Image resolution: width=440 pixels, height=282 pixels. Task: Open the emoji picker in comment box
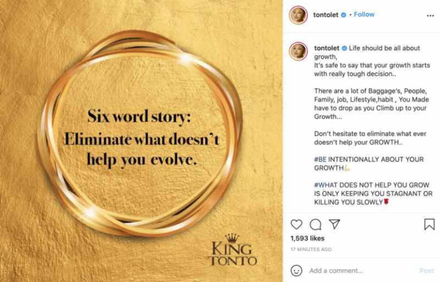pos(297,271)
